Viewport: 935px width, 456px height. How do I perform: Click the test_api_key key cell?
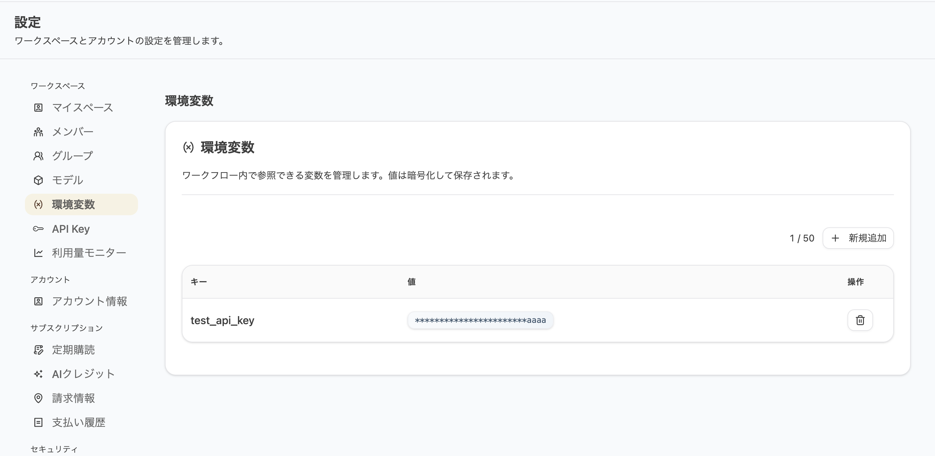(x=222, y=321)
